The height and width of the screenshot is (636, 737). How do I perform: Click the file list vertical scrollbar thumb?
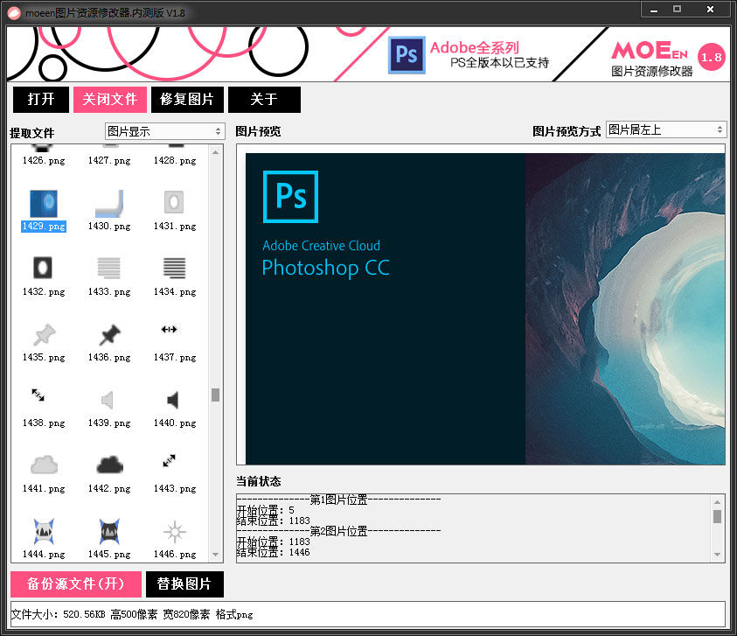coord(215,395)
